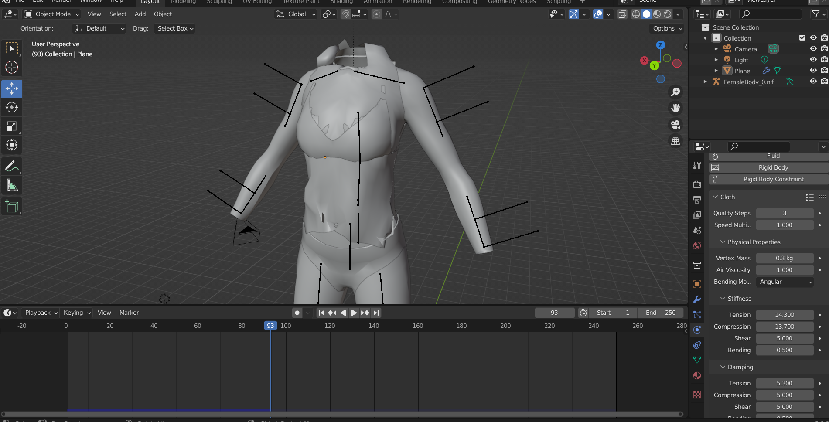Toggle X-ray display mode
Screen dimensions: 829x422
click(x=622, y=14)
